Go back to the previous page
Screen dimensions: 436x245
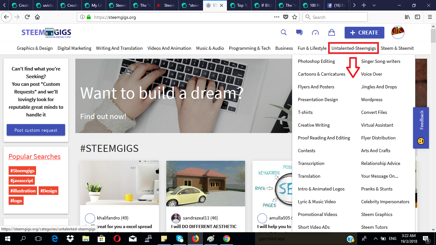7,17
